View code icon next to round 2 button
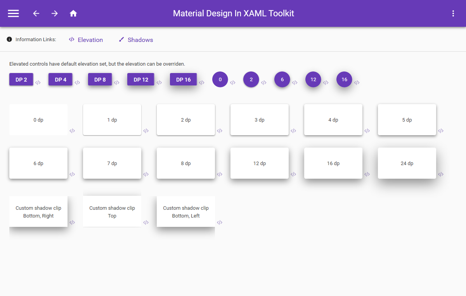 264,83
